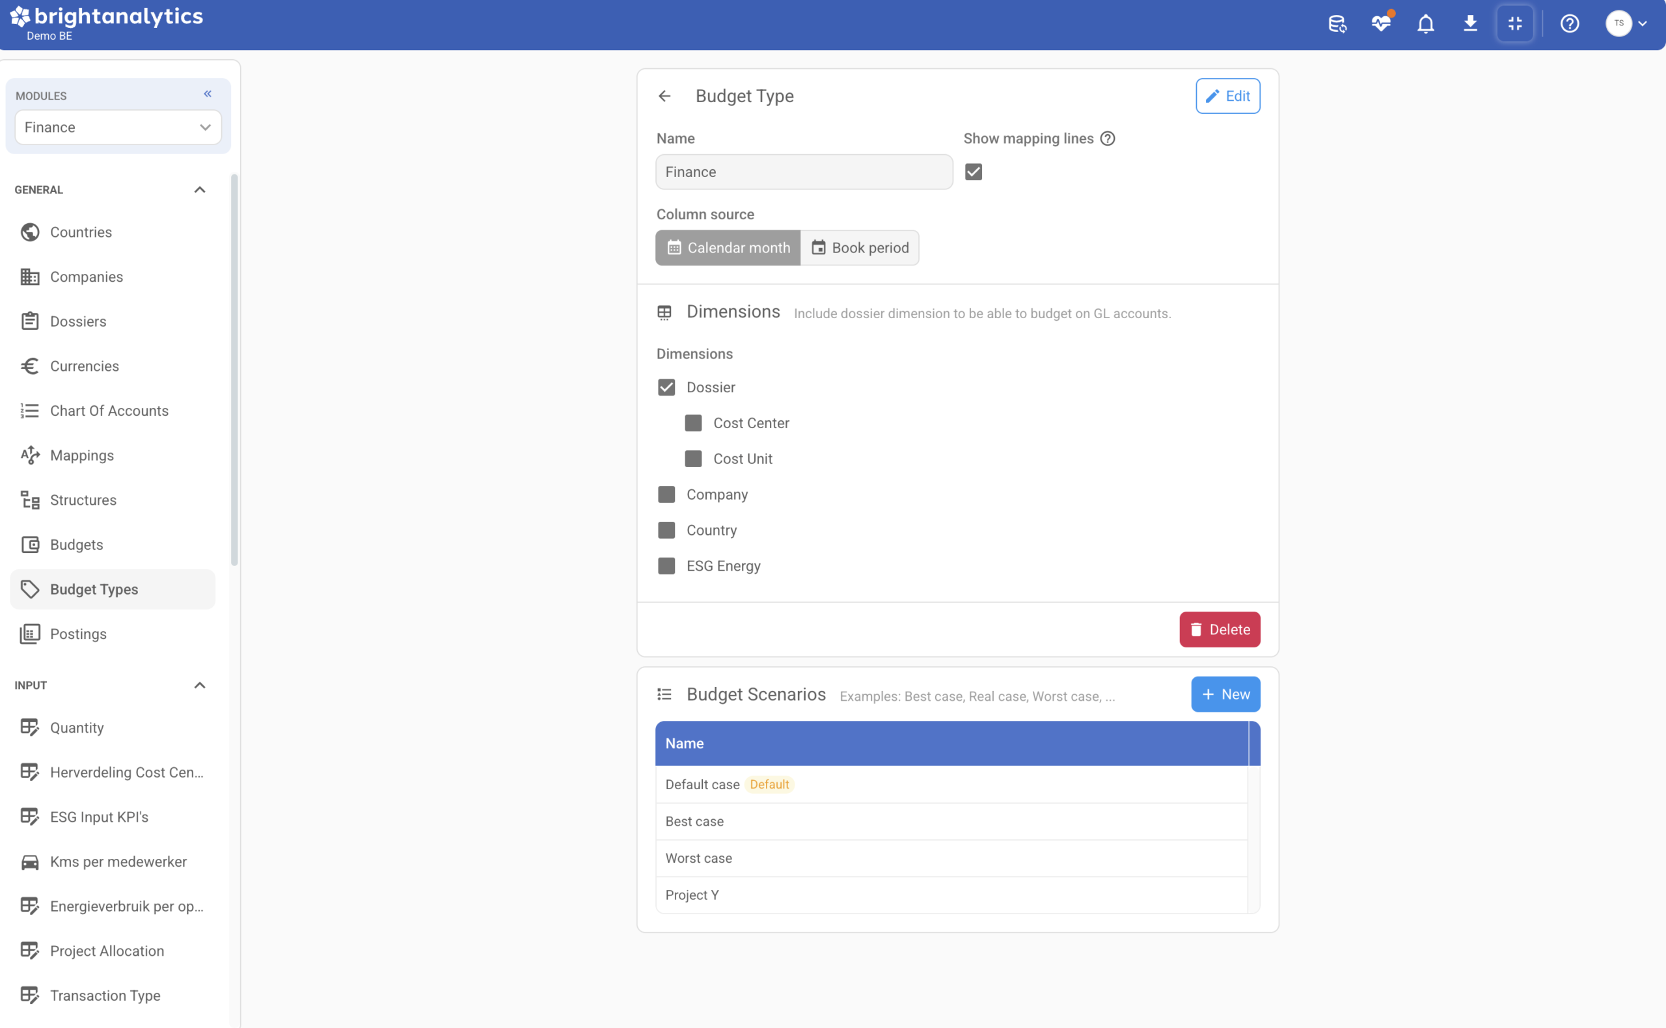Collapse the modules sidebar double arrow
1666x1028 pixels.
(x=208, y=94)
